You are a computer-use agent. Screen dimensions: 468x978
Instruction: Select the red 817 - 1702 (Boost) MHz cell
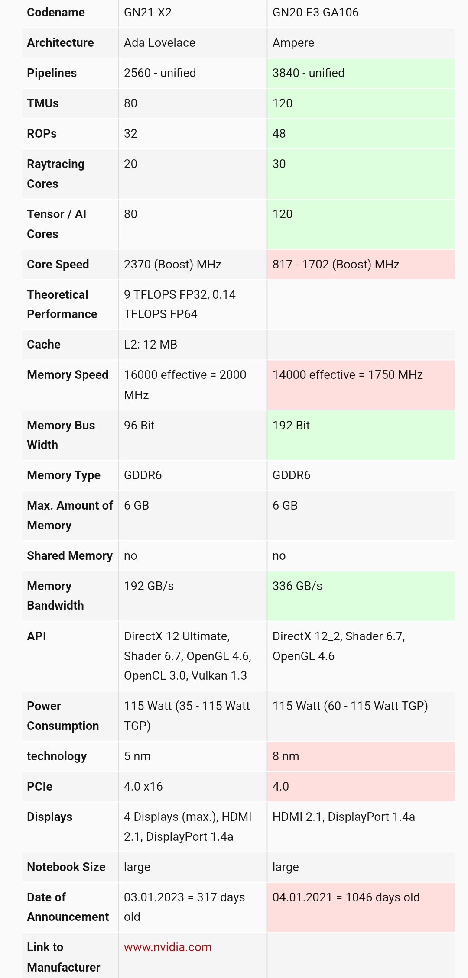[x=336, y=264]
